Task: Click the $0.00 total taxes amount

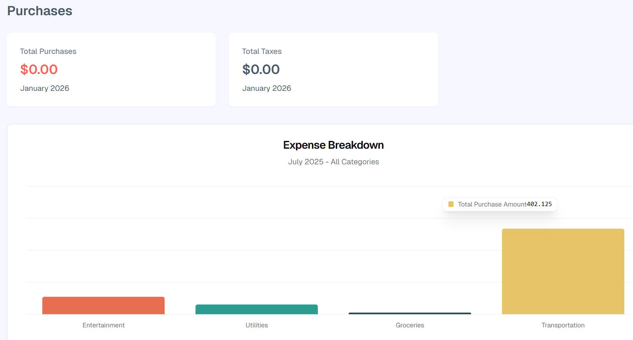Action: [261, 70]
